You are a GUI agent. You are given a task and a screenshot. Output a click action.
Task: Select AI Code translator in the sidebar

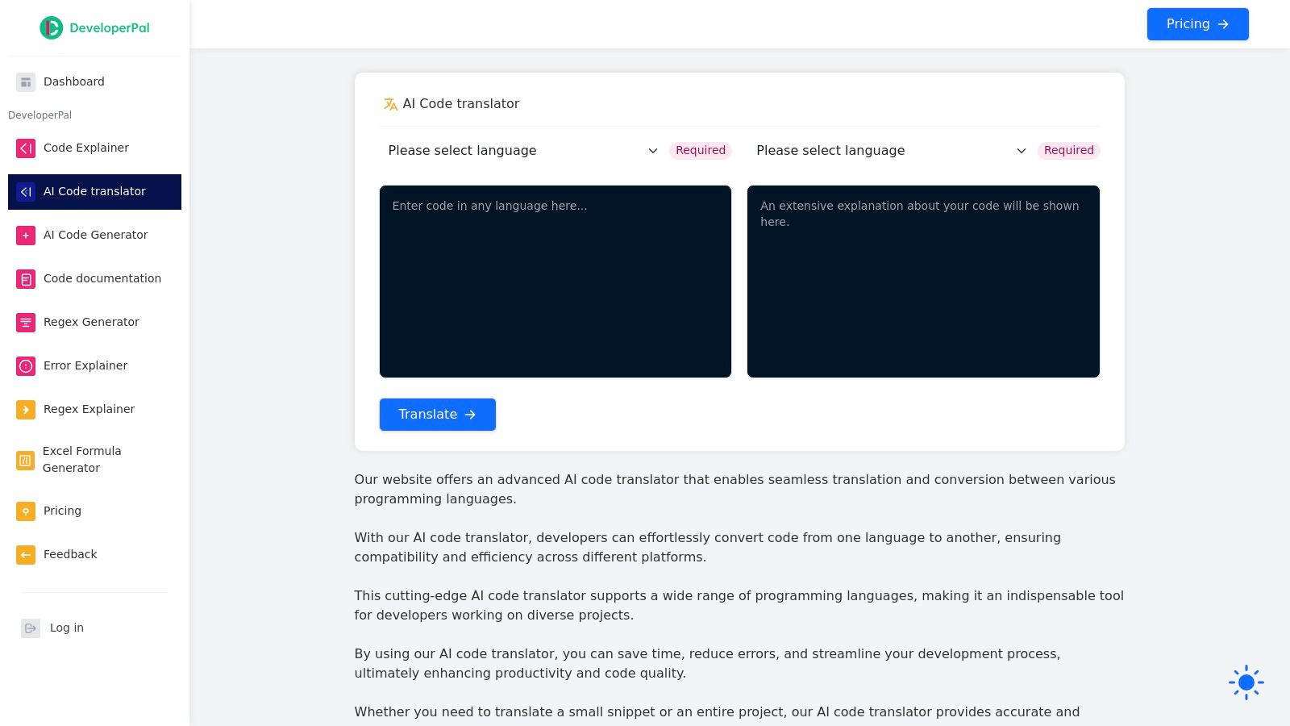[x=95, y=191]
